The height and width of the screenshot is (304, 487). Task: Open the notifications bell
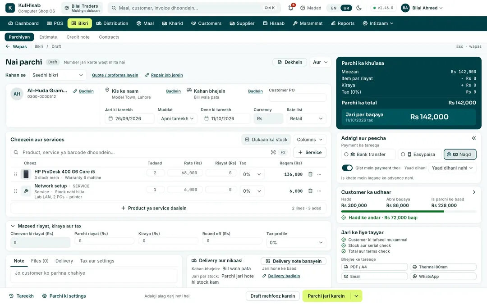pos(291,8)
